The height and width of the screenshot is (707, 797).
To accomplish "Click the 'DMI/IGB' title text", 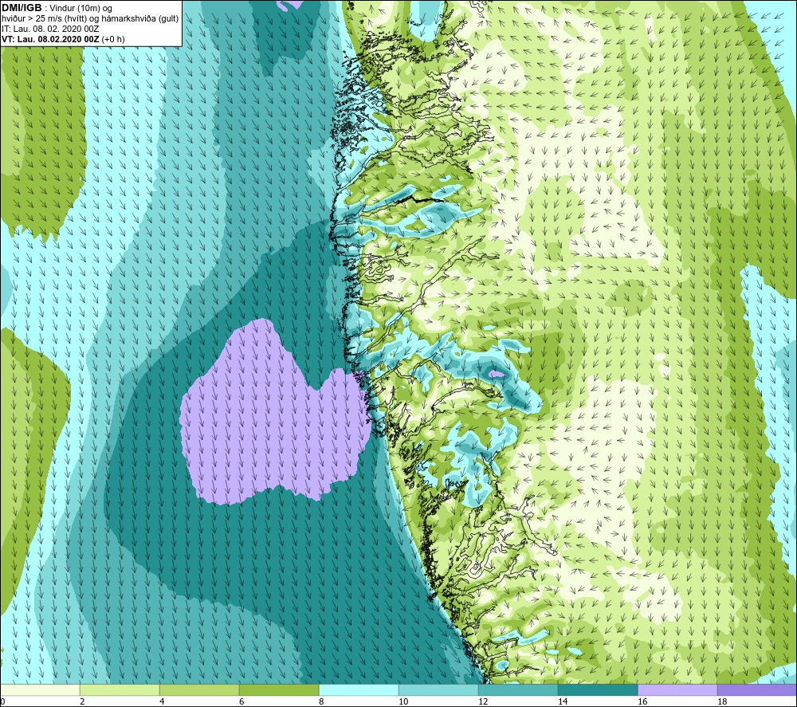I will click(x=22, y=8).
